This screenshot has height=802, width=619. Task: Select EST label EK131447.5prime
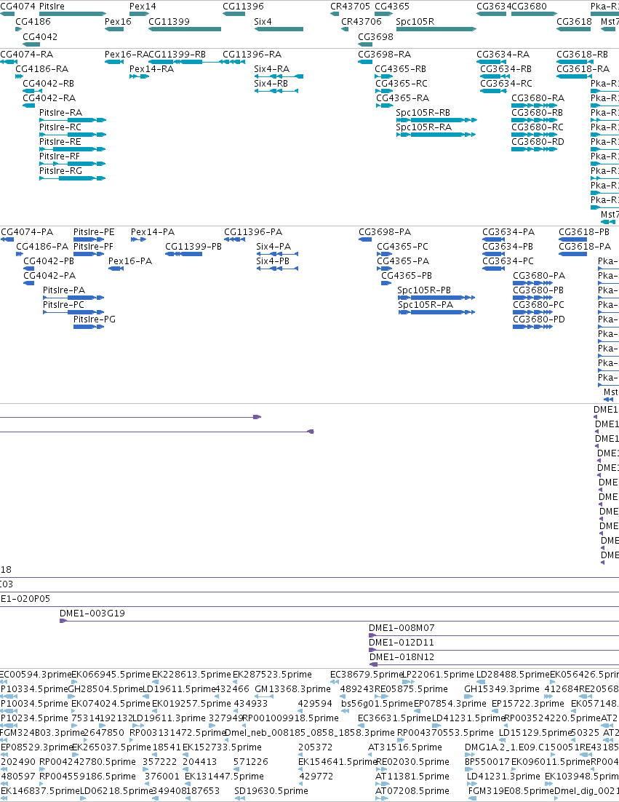click(x=224, y=776)
